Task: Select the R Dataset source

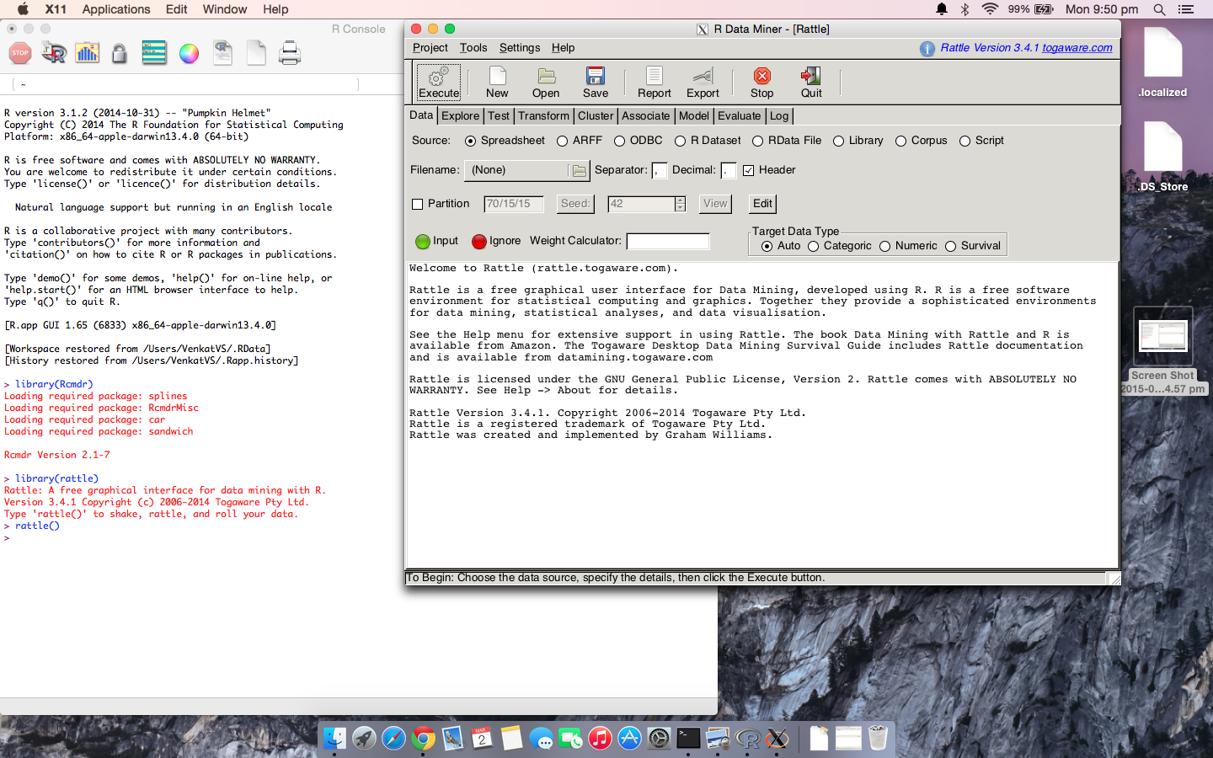Action: [708, 141]
